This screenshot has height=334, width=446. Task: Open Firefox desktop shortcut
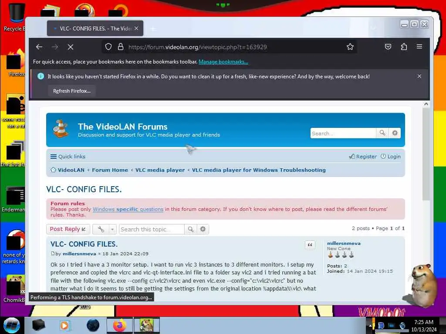point(16,63)
